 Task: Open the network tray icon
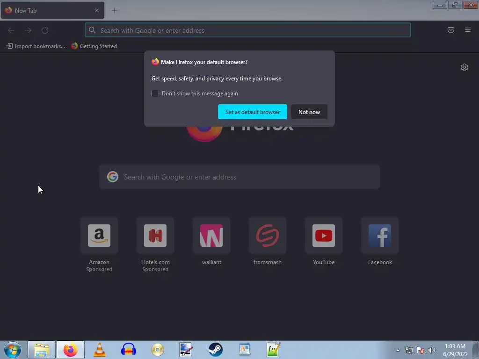409,350
